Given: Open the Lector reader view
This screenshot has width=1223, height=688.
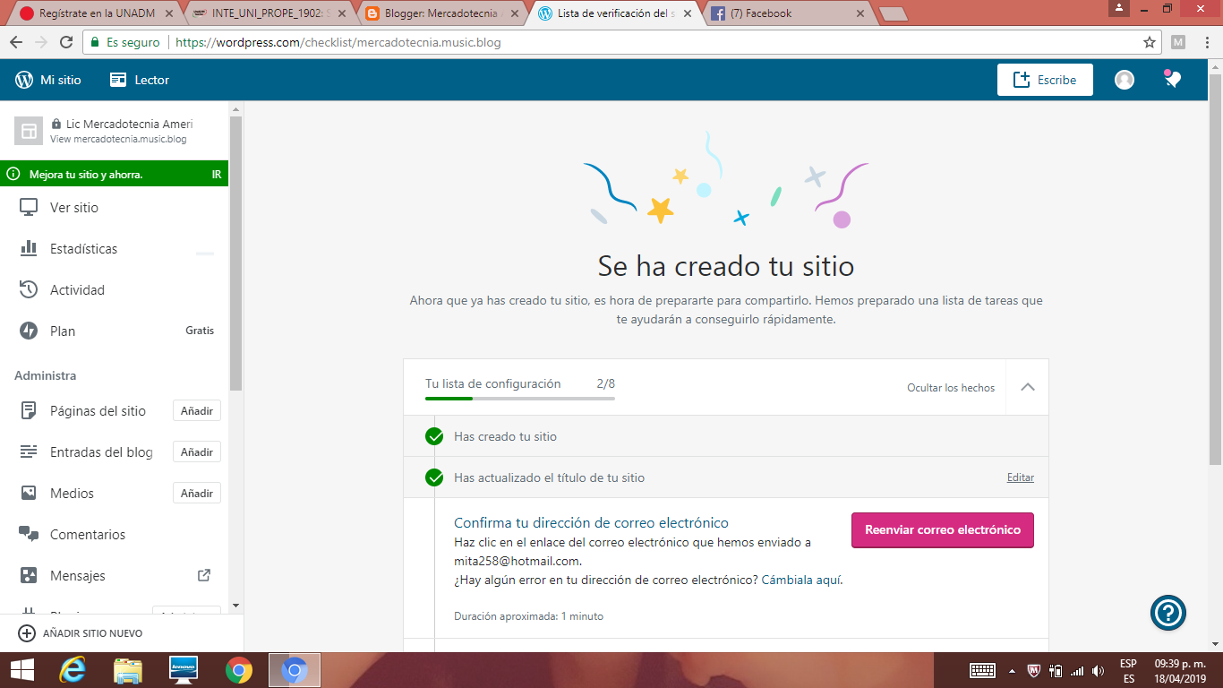Looking at the screenshot, I should (x=140, y=80).
